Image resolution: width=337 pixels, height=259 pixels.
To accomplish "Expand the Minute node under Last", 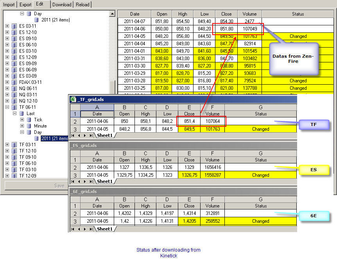I will point(22,126).
